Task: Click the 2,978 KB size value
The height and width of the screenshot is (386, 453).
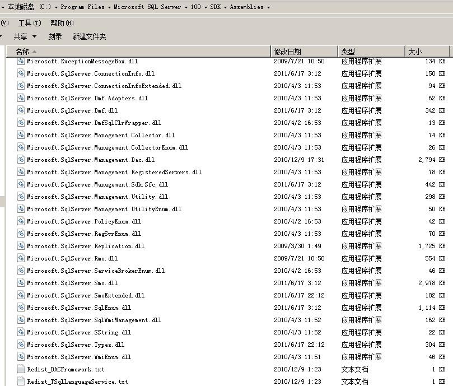Action: coord(432,283)
